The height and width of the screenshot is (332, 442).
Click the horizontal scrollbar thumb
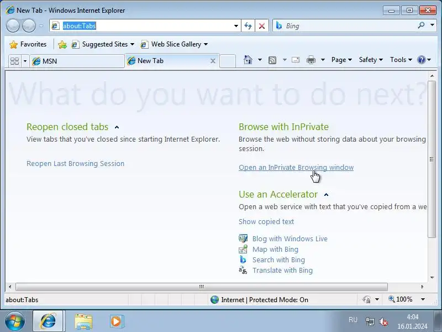(202, 287)
